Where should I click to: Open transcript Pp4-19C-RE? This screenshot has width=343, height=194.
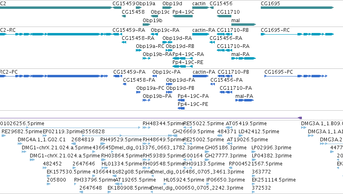183,67
